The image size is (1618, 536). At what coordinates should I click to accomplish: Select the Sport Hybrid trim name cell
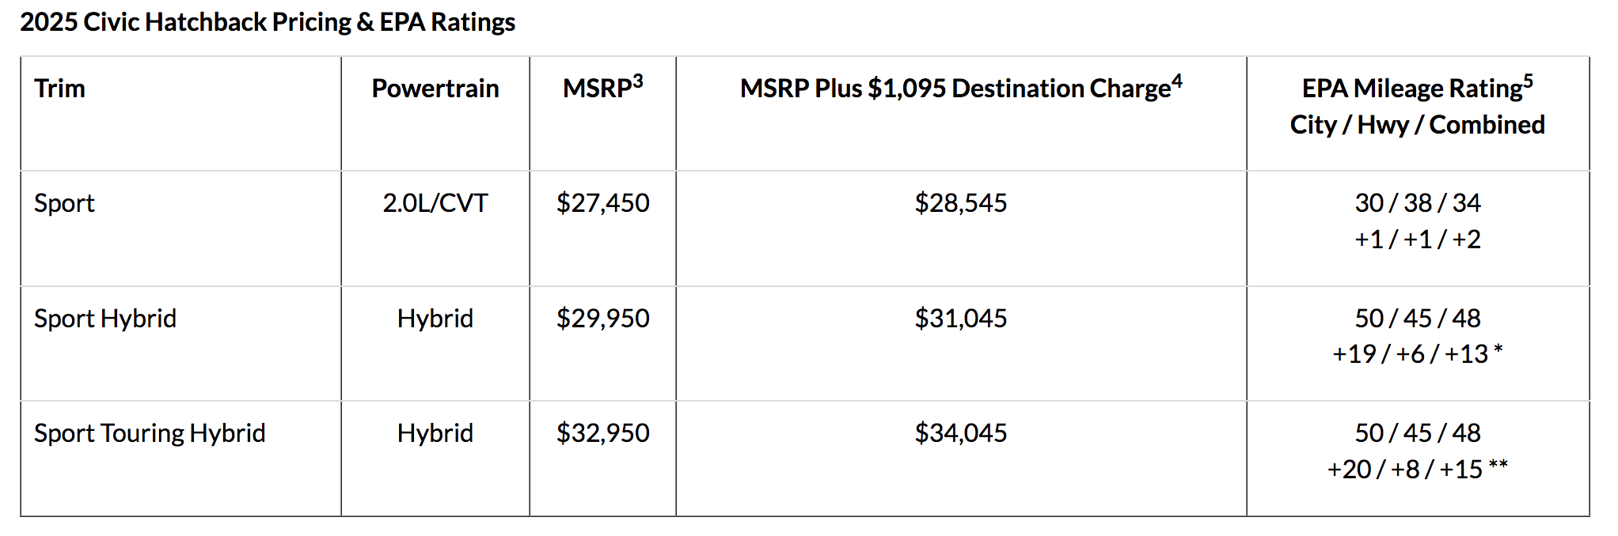pyautogui.click(x=105, y=319)
